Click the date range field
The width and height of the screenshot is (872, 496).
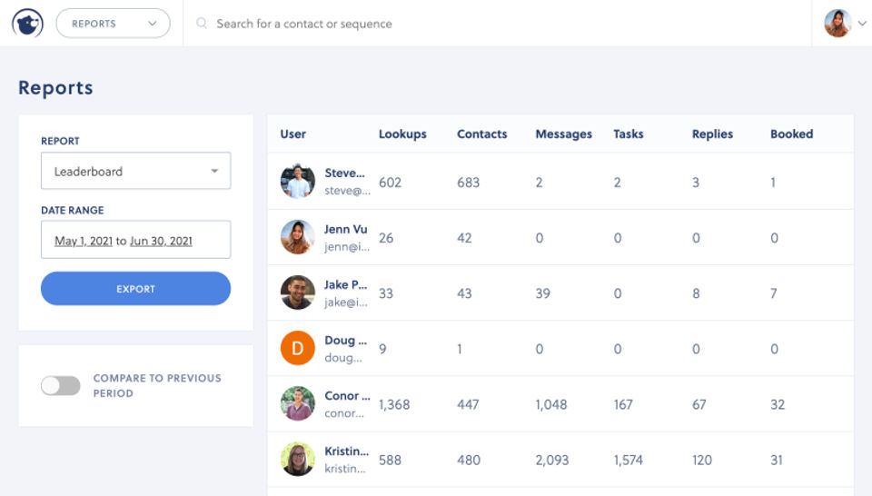coord(135,240)
